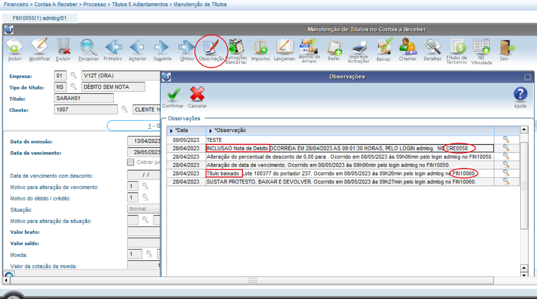This screenshot has width=537, height=299.
Task: Click lookup beside Motivo do débito / crédito
Action: tap(145, 197)
